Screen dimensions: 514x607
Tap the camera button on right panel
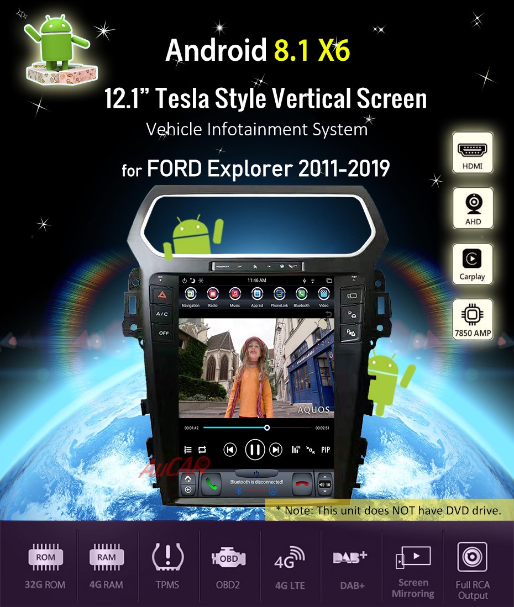(x=352, y=296)
